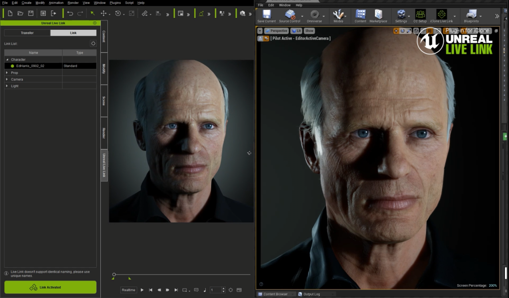
Task: Click the open project folder icon
Action: point(20,13)
